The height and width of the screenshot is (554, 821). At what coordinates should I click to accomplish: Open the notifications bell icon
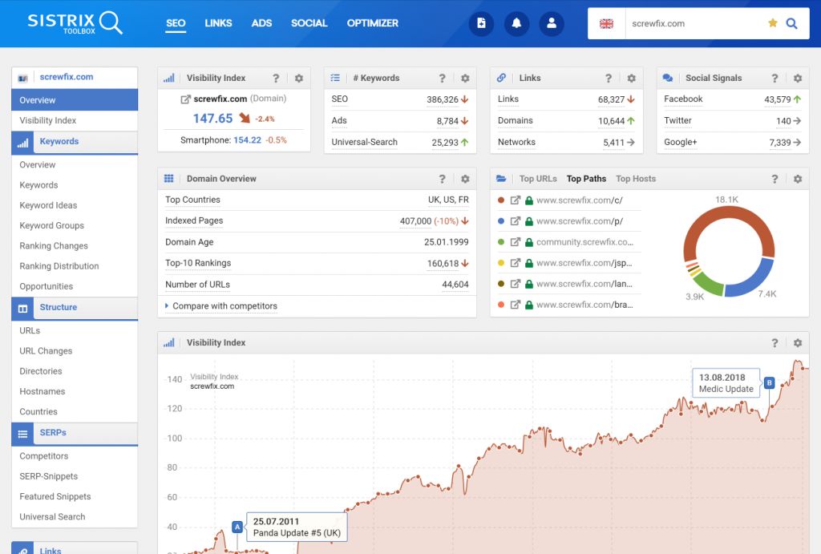click(516, 24)
